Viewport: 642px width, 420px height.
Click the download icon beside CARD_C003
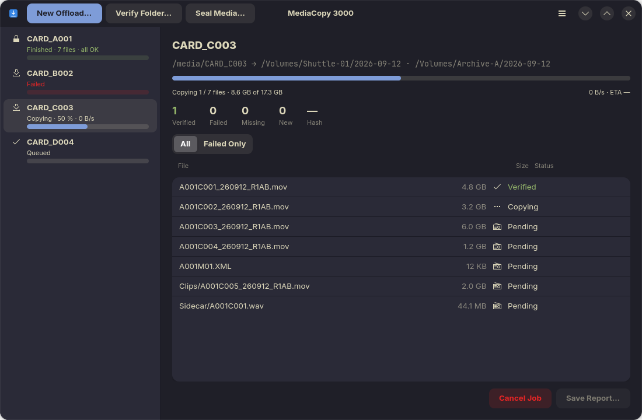pos(16,107)
